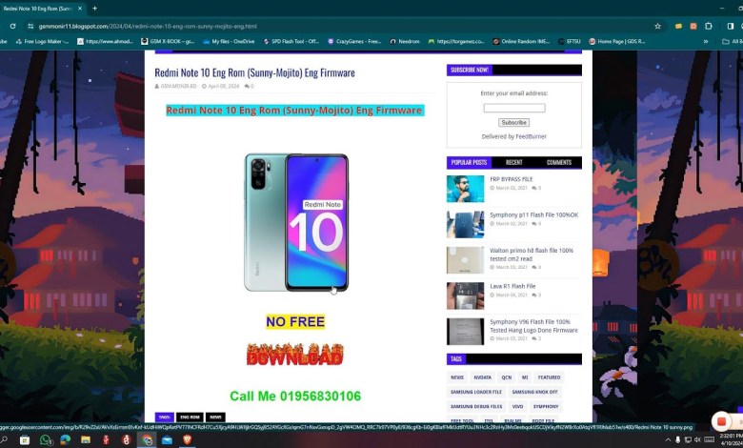The image size is (743, 448).
Task: Expand the hidden bookmarks overflow chevron
Action: 705,42
